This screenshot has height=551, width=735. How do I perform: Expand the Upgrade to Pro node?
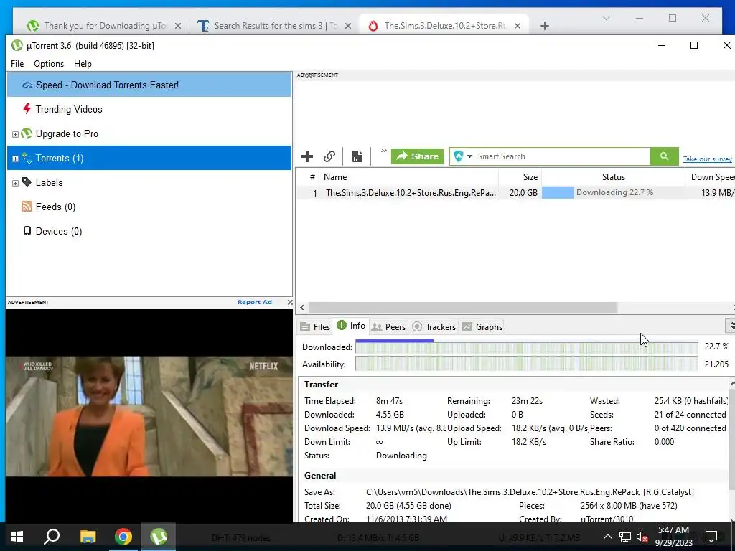point(15,134)
